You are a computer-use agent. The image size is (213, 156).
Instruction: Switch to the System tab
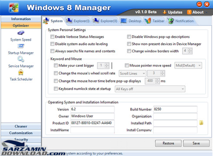click(53, 21)
